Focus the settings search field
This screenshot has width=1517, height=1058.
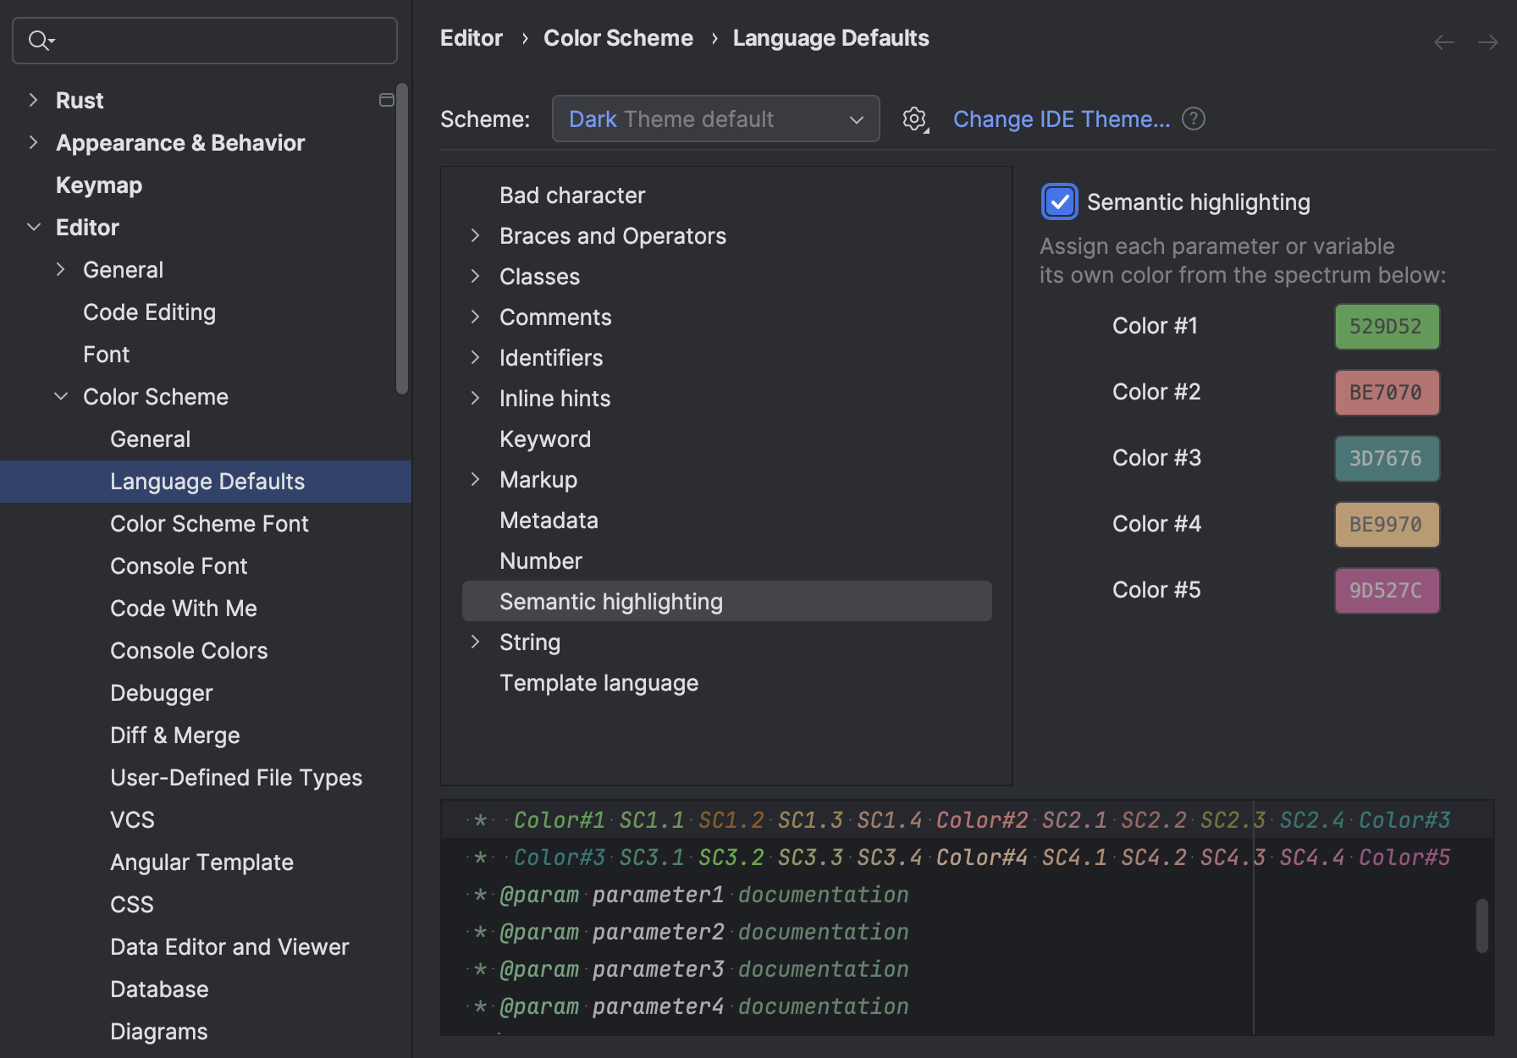coord(205,41)
